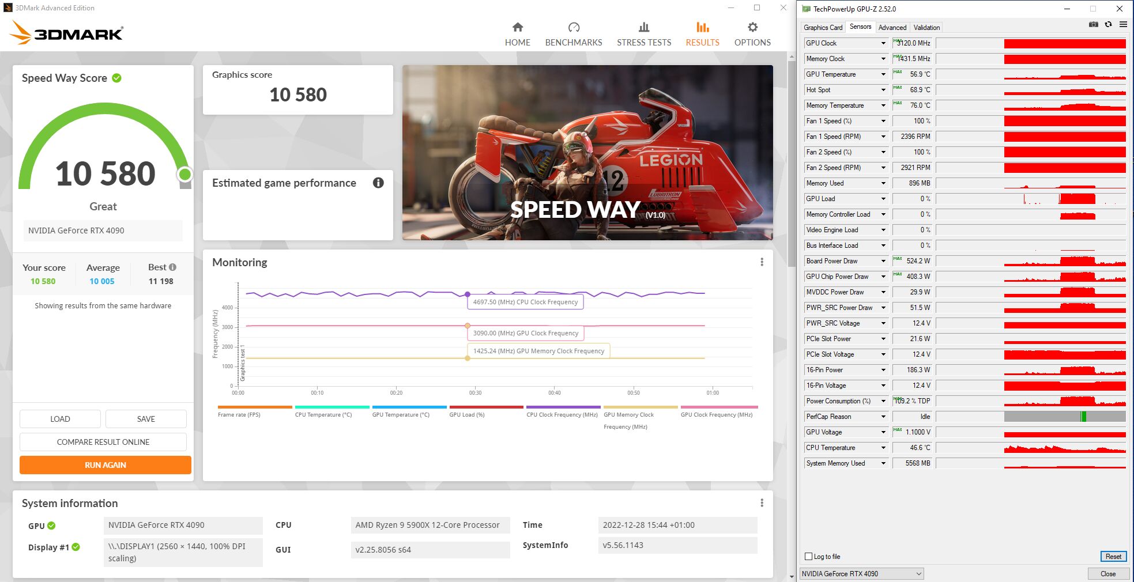Click Close button in GPU-Z

click(1107, 573)
